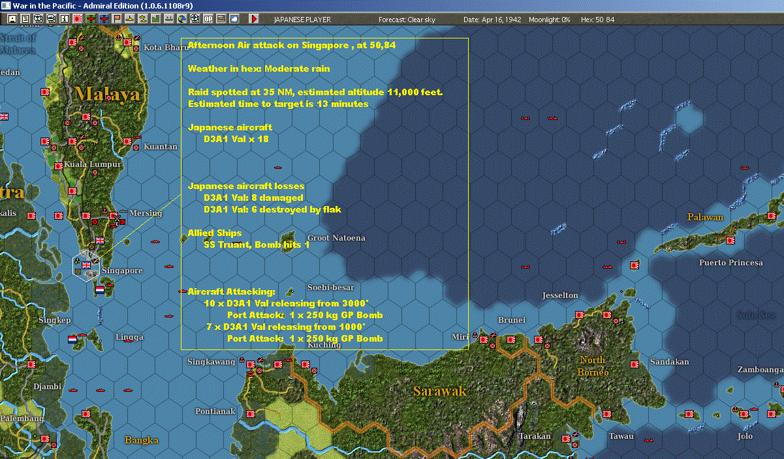Click the Dutch flag base below Singapore
The height and width of the screenshot is (459, 784).
click(x=99, y=289)
